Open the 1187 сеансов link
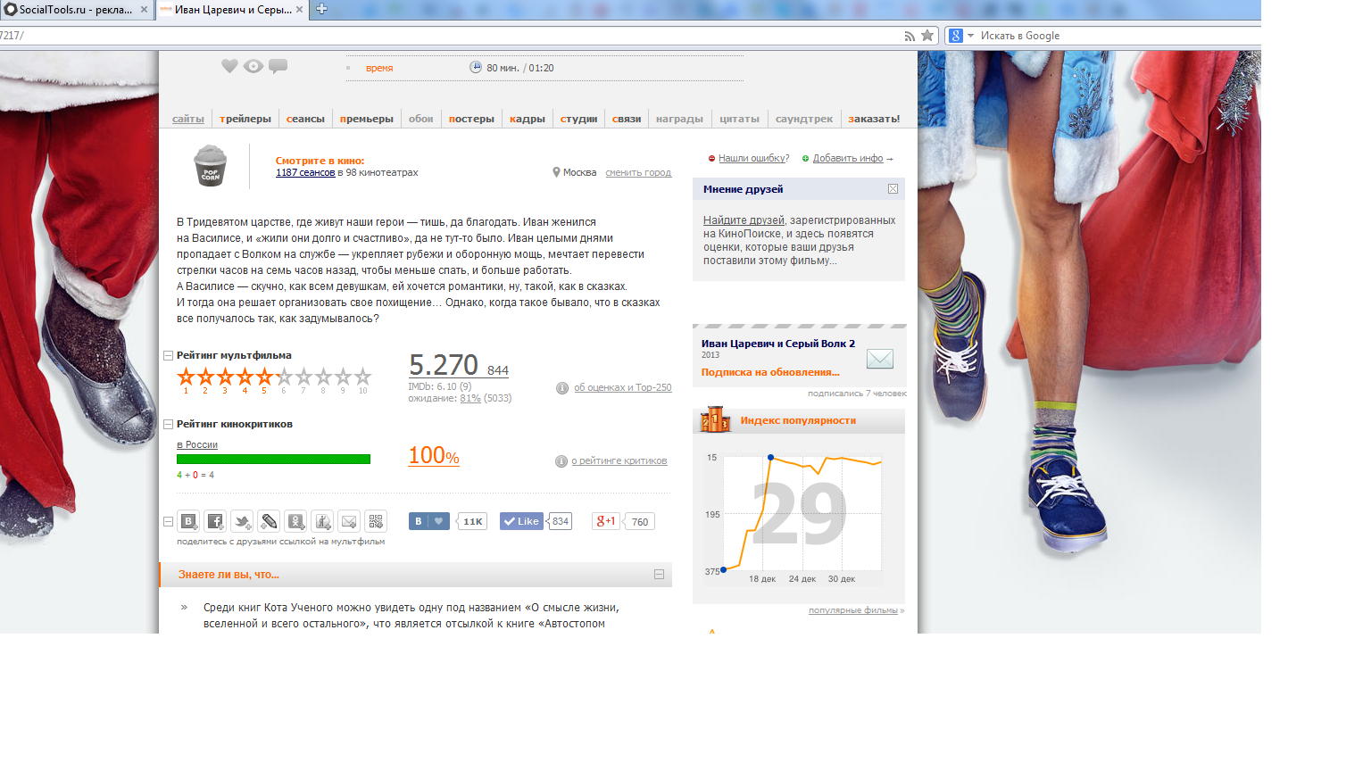 [x=305, y=173]
